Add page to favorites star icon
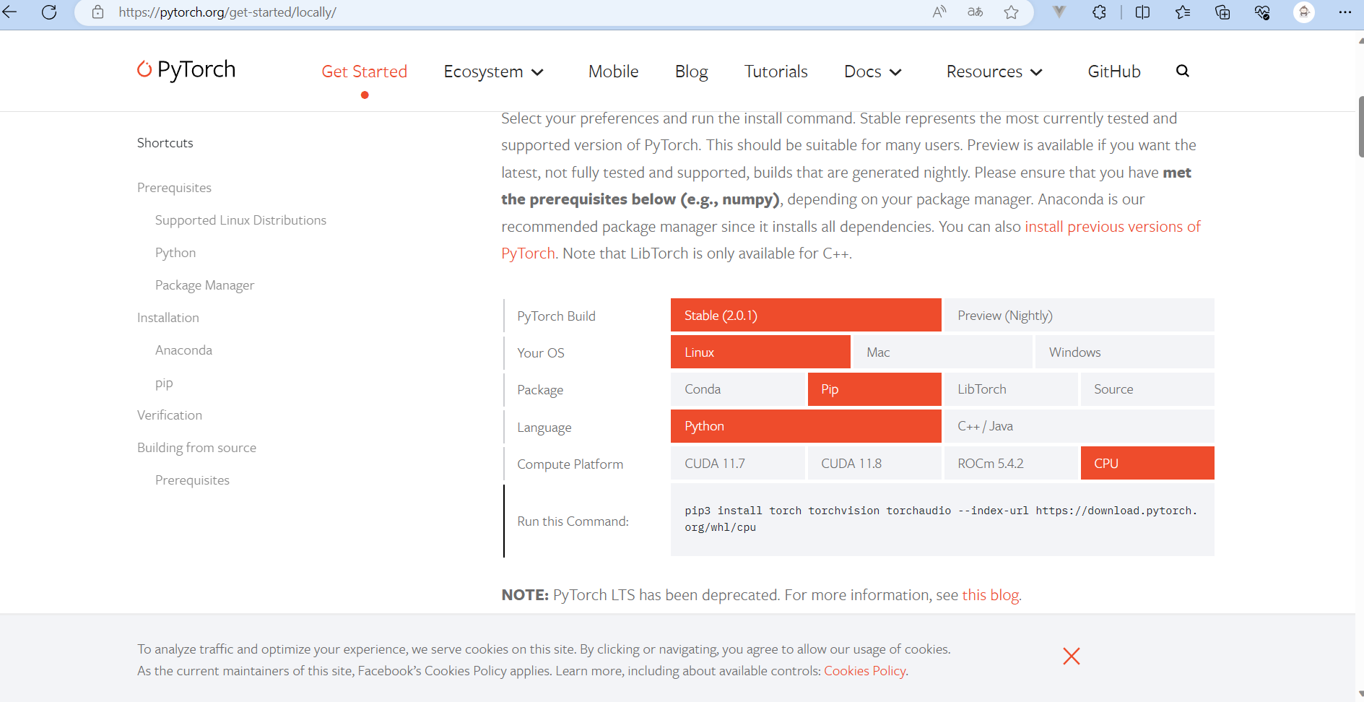Viewport: 1364px width, 702px height. click(1011, 12)
